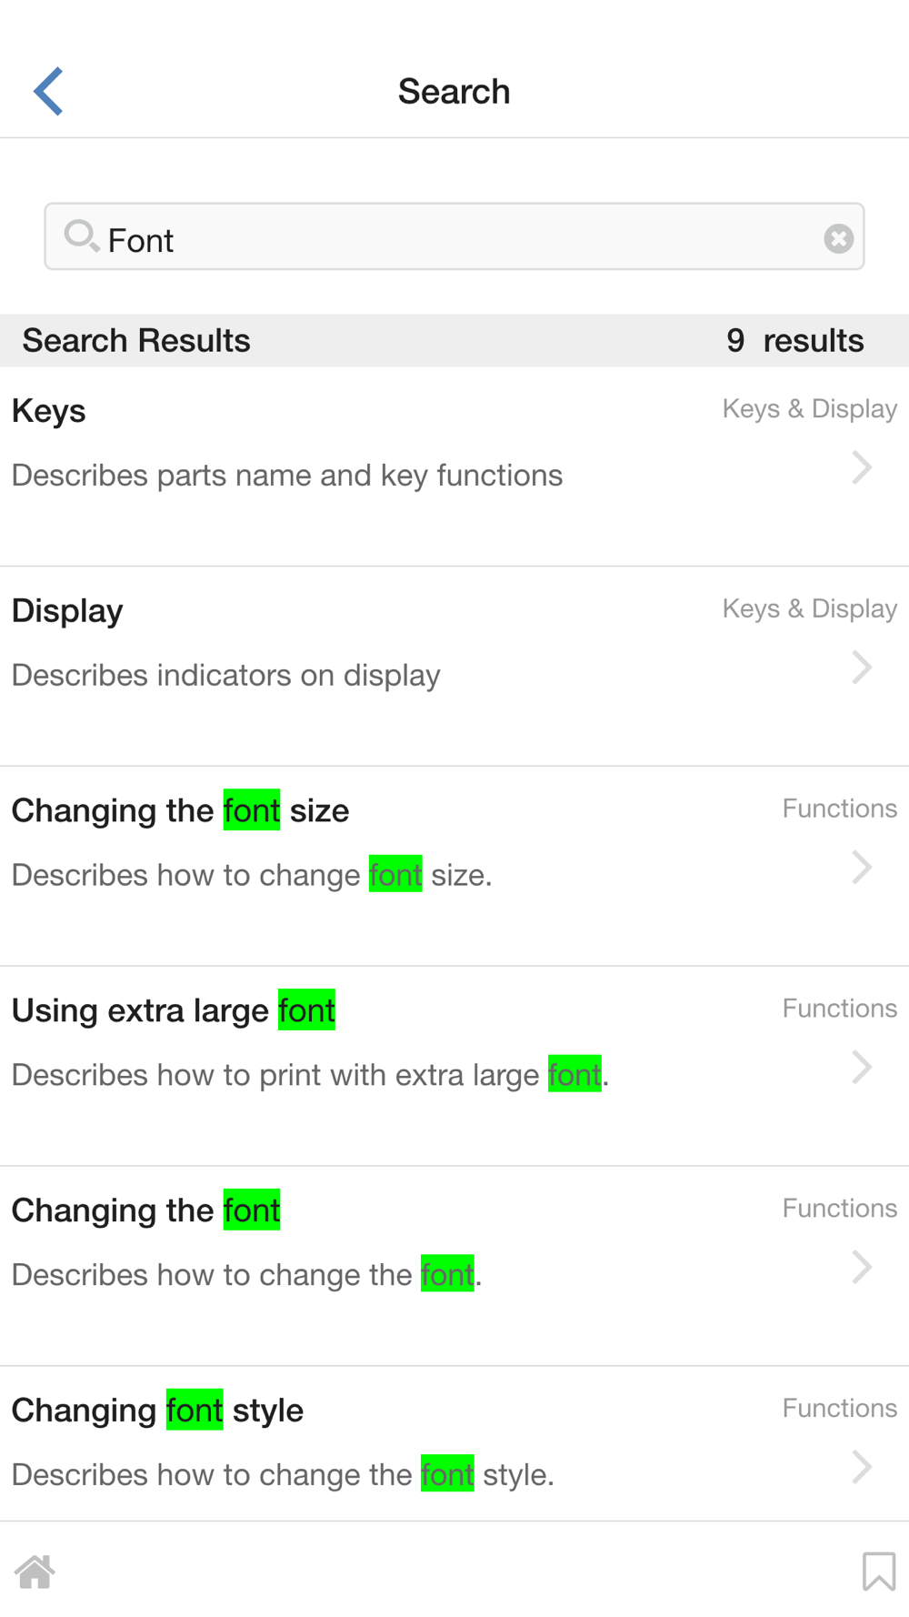Open chevron for Changing font style

[x=862, y=1467]
